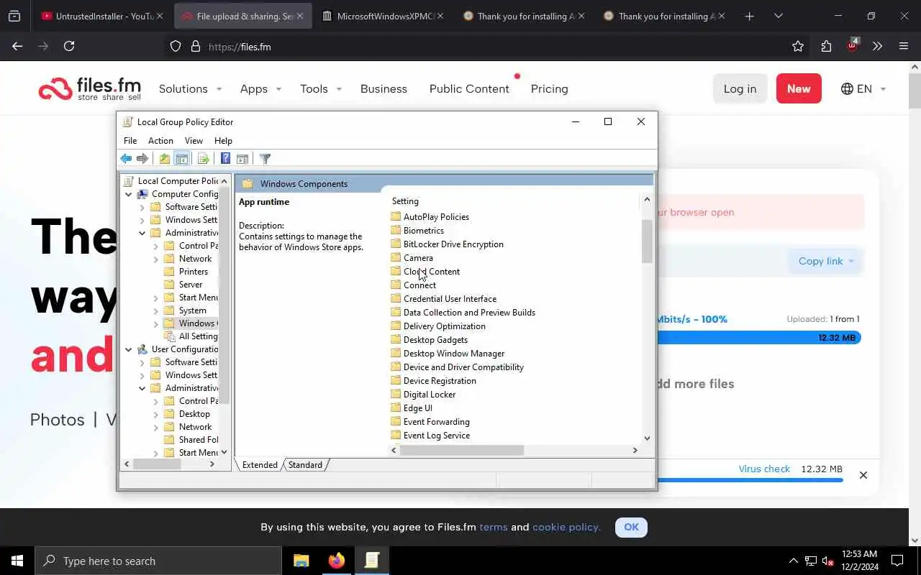Toggle Show/Hide Action Pane toolbar icon
Screen dimensions: 921x575
[x=242, y=159]
